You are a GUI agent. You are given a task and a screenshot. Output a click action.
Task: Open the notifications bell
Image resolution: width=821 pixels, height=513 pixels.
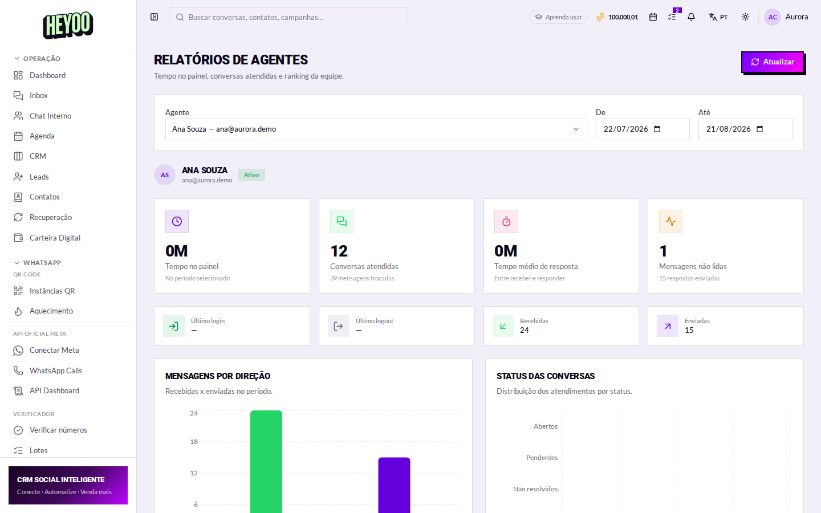pos(691,17)
